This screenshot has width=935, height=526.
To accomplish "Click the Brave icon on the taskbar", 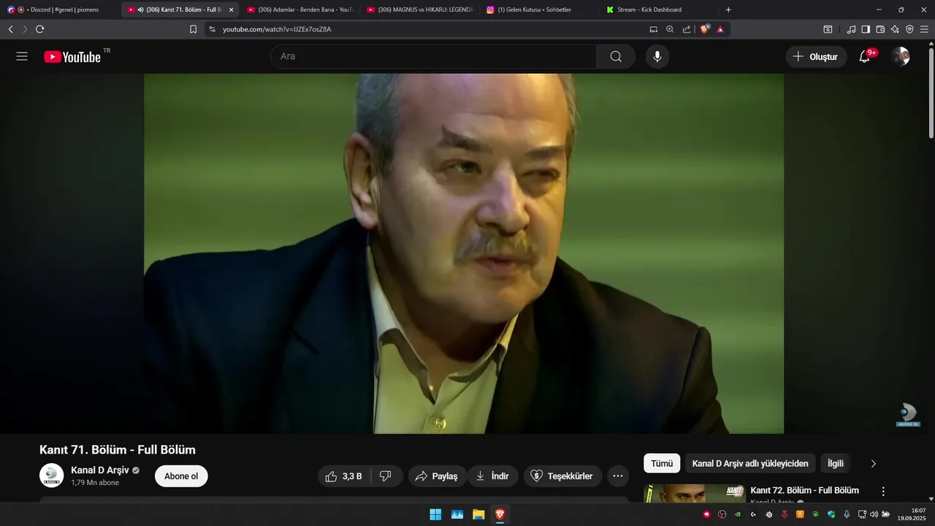I will [x=500, y=514].
